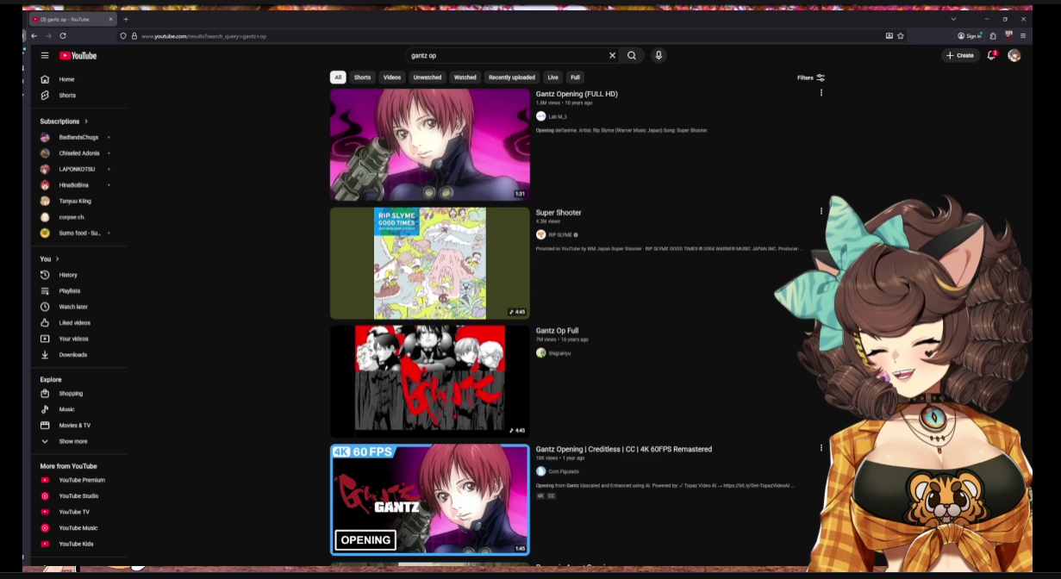
Task: Select the Full filter chip
Action: 575,78
